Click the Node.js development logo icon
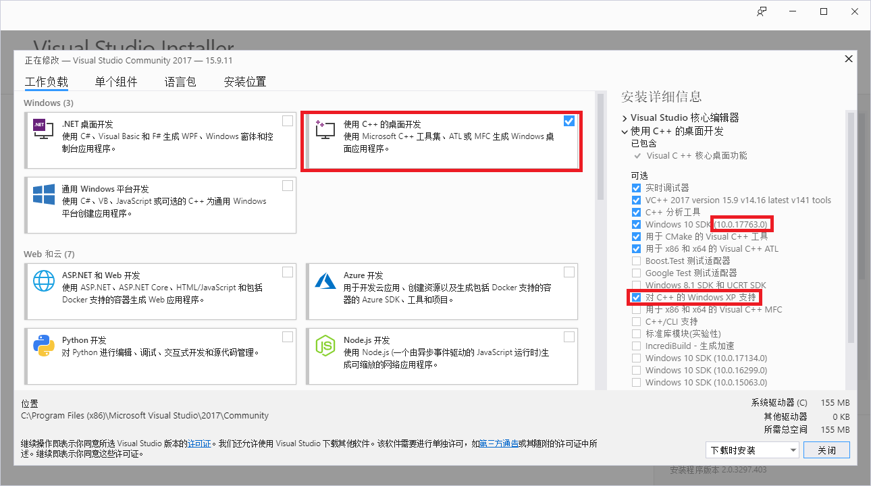Screen dimensions: 871x486 coord(325,345)
